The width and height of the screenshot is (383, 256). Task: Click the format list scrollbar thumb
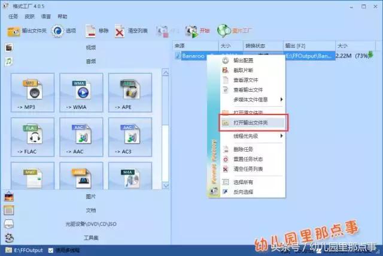pos(165,153)
